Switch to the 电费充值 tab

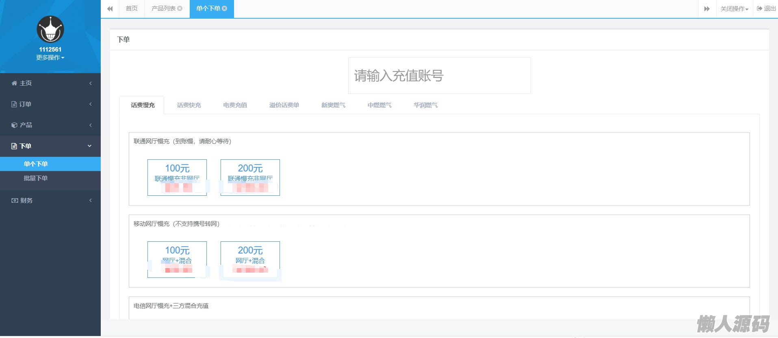[x=235, y=105]
